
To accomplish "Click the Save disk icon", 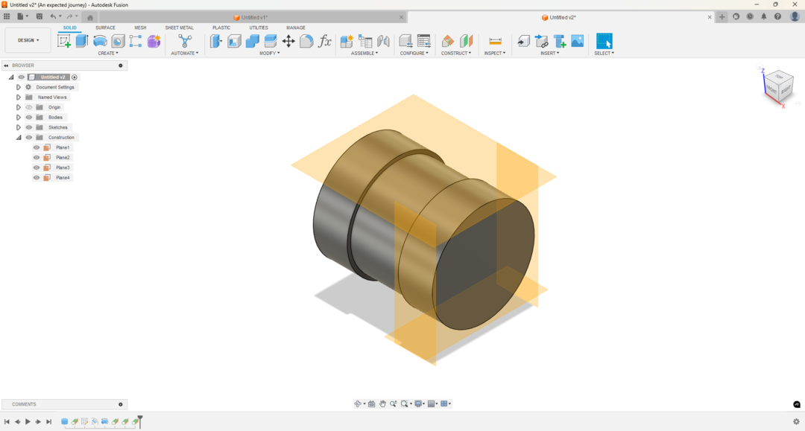I will (39, 16).
